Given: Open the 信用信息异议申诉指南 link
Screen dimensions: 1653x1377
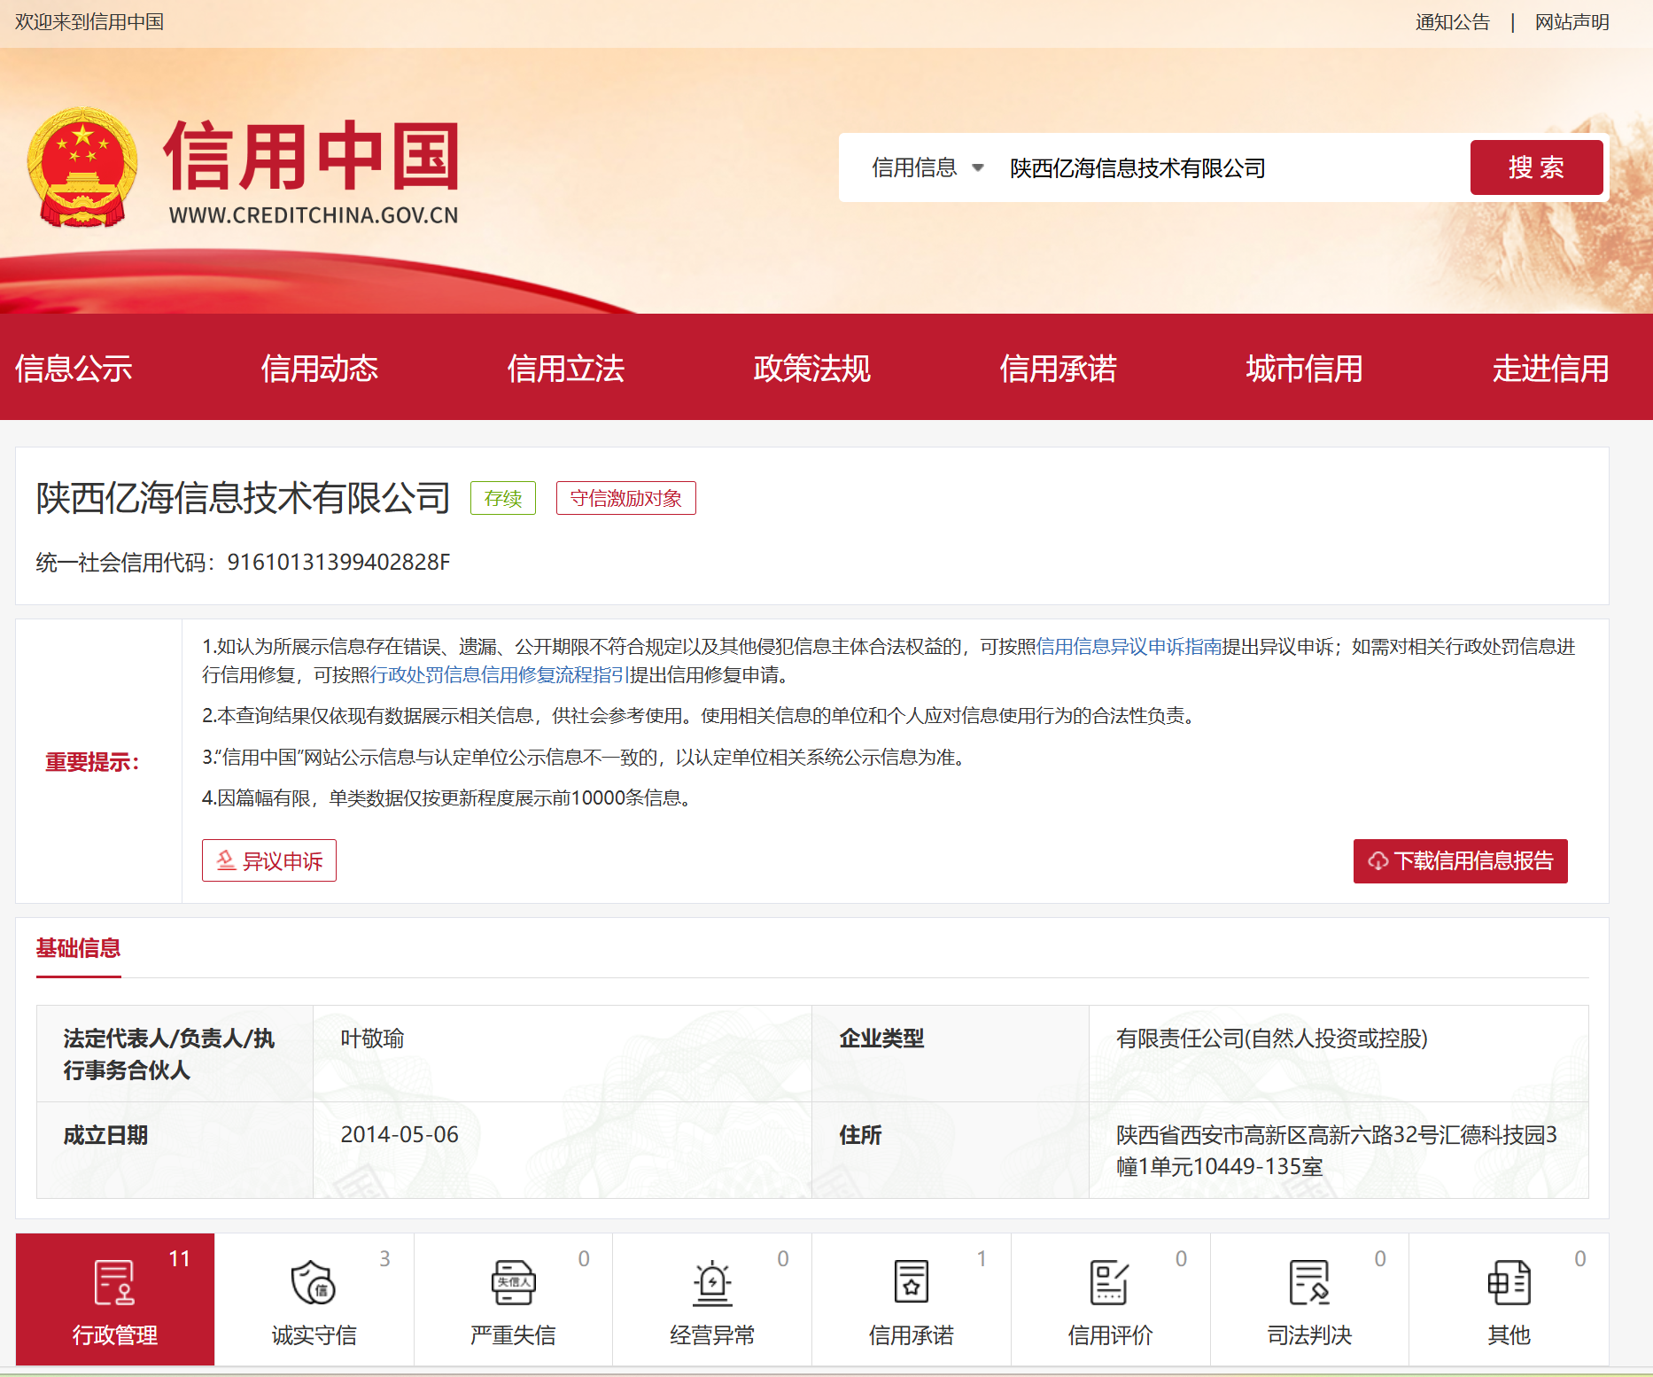Looking at the screenshot, I should click(1129, 647).
